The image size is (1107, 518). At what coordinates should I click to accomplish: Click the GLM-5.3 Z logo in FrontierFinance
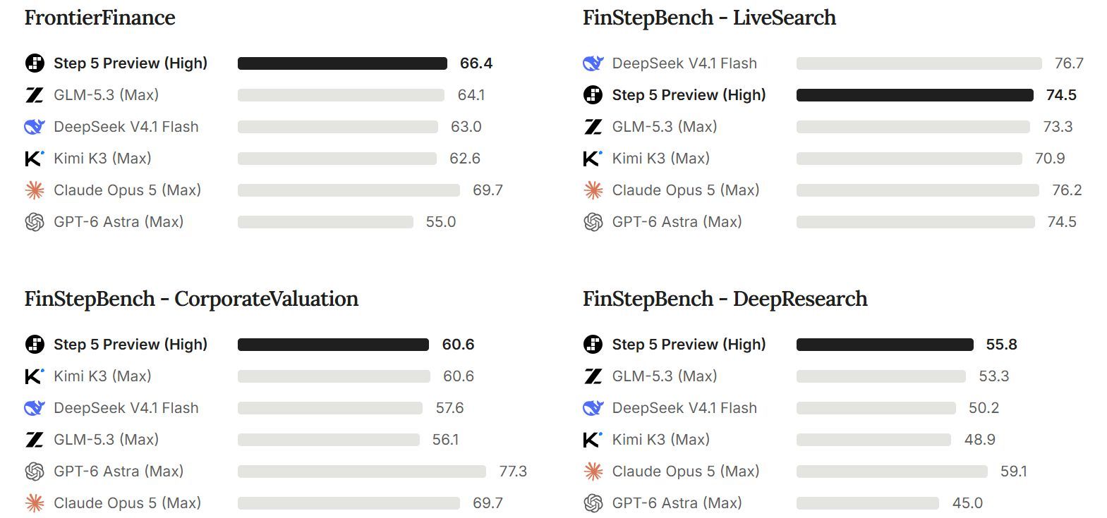coord(35,95)
